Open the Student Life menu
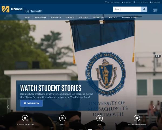The height and width of the screenshot is (130, 162). coord(98,17)
